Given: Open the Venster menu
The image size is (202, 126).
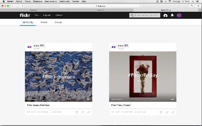Looking at the screenshot, I should point(76,1).
